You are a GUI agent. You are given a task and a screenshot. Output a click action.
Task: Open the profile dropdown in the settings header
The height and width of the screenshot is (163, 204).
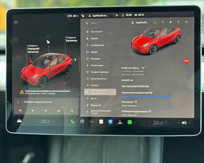(140, 22)
